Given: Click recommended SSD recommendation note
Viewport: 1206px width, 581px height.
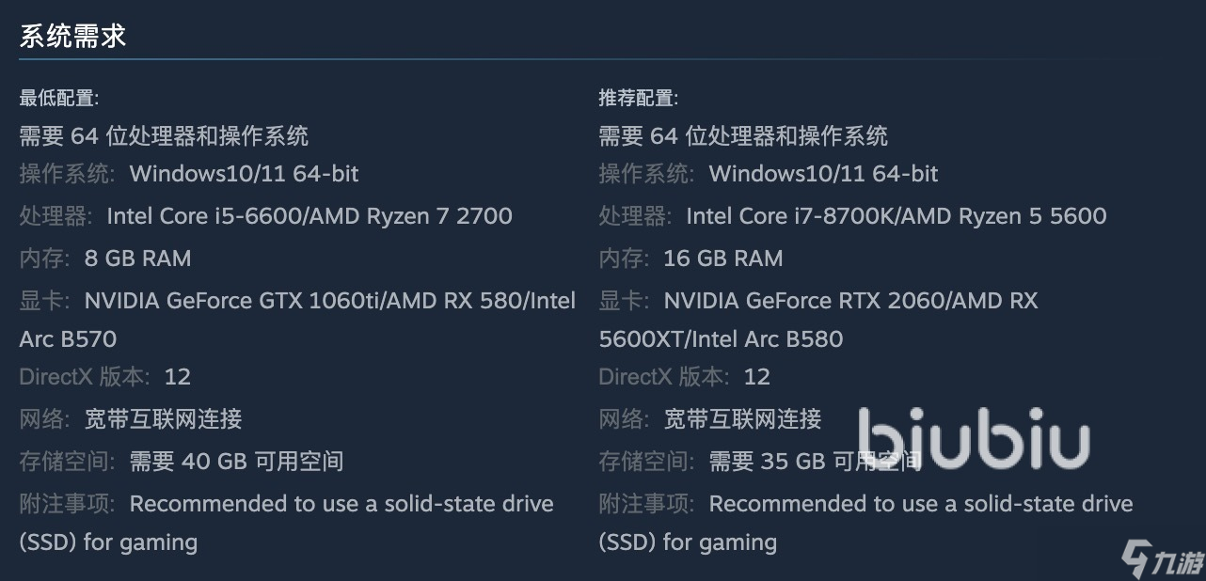Looking at the screenshot, I should (x=866, y=523).
